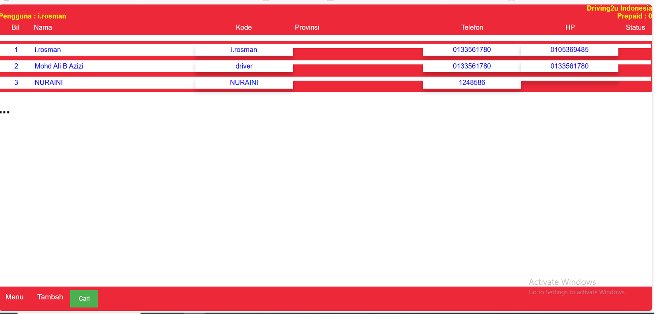Click HP number 0105369485
The height and width of the screenshot is (314, 657).
(x=569, y=50)
